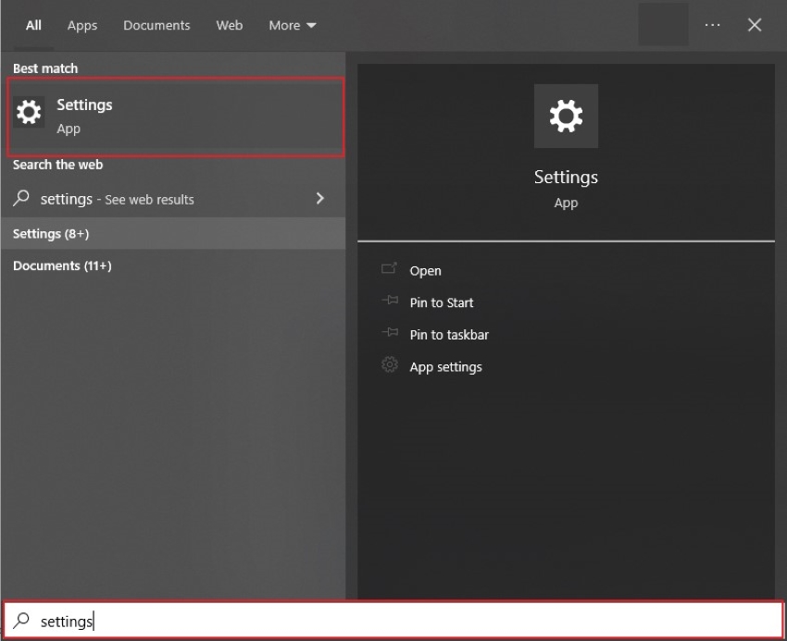Open the ellipsis options menu
The height and width of the screenshot is (641, 787).
(x=712, y=25)
